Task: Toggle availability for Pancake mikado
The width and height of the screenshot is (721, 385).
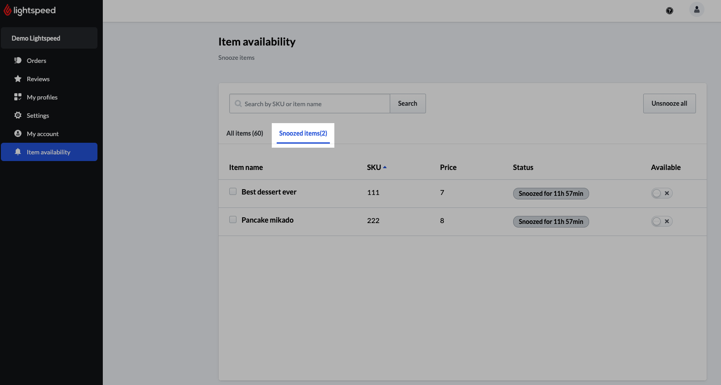Action: [x=662, y=221]
